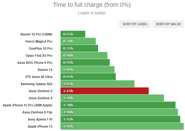Click the Asus Zenfone 8 Flip bar
The width and height of the screenshot is (185, 131).
click(x=119, y=112)
